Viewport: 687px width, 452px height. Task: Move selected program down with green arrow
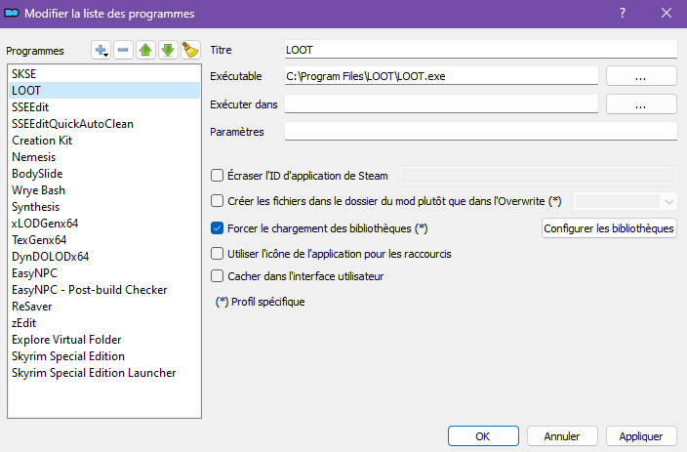pos(168,50)
